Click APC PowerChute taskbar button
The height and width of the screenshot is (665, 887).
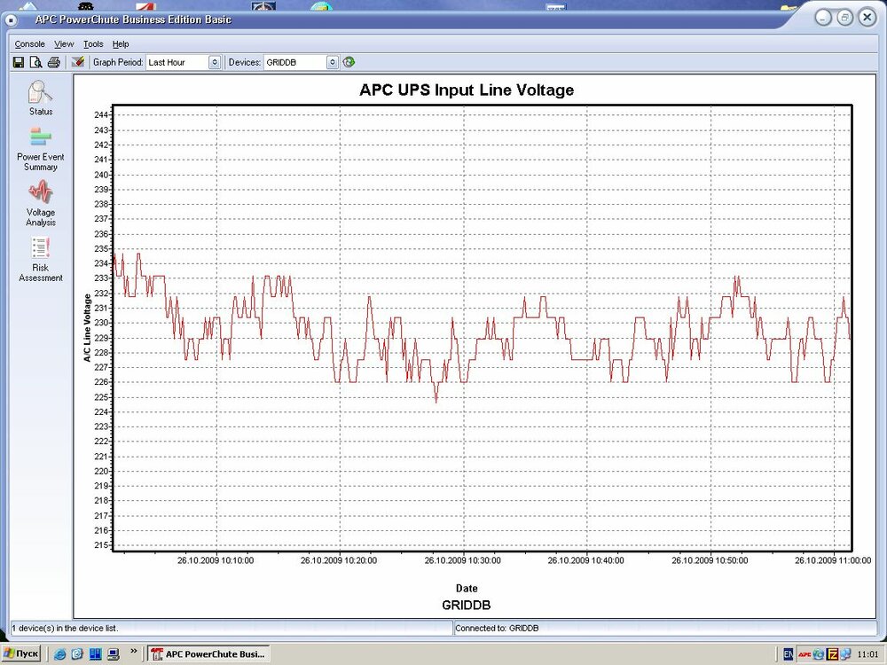208,654
